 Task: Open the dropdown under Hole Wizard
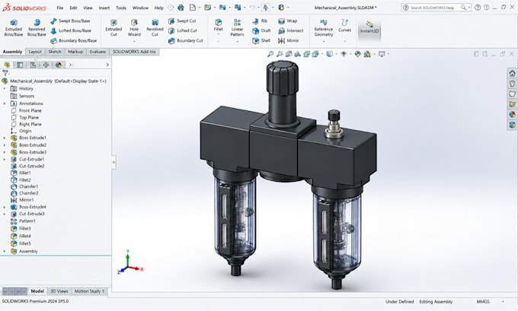pos(134,42)
